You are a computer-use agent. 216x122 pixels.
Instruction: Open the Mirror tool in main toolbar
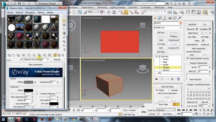point(170,12)
